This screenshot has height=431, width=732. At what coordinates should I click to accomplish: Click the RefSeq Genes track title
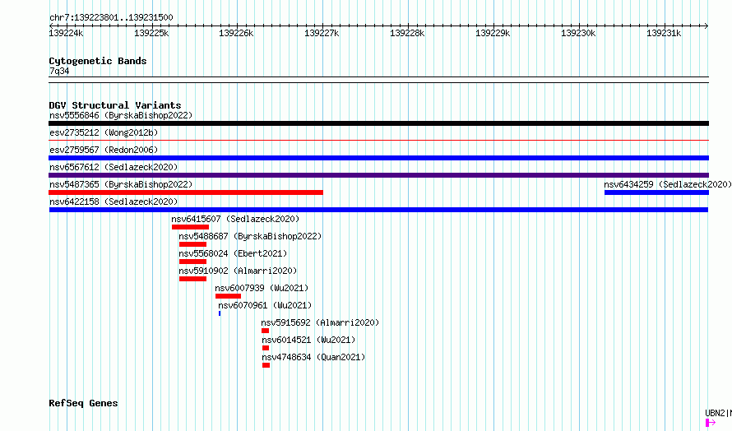(x=83, y=403)
